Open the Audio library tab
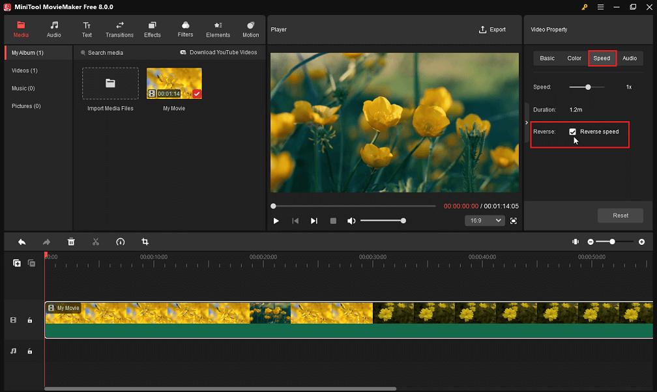This screenshot has width=657, height=392. click(x=53, y=30)
